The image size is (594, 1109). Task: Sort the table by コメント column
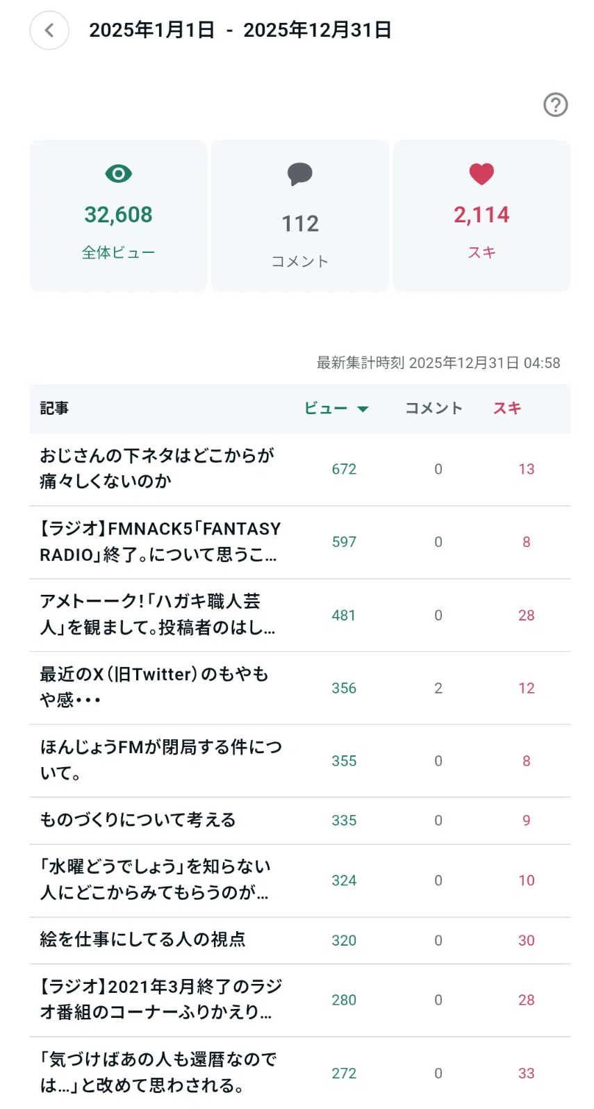pyautogui.click(x=434, y=408)
